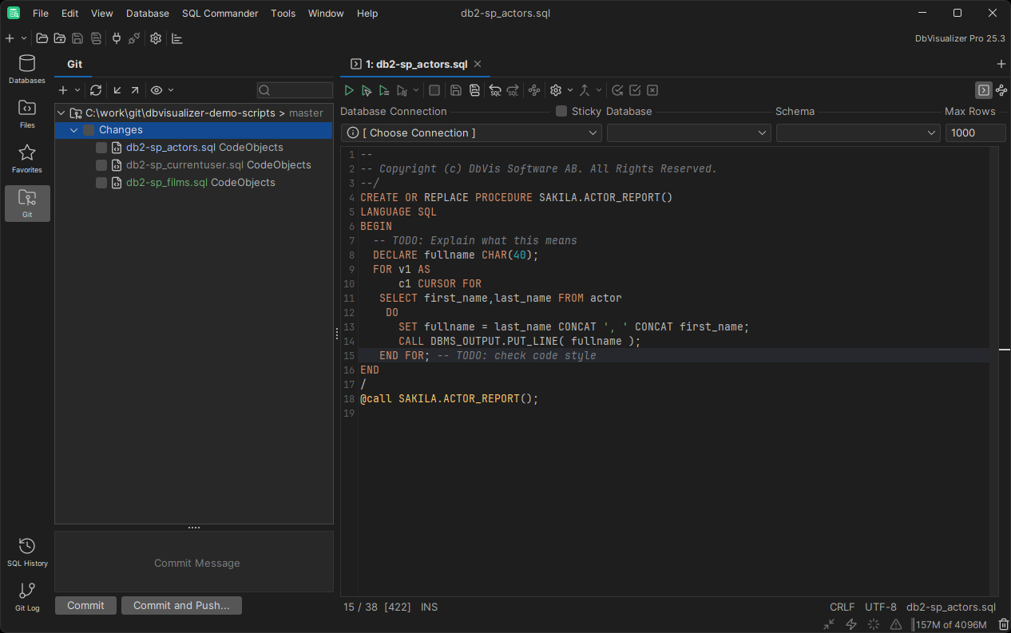Viewport: 1011px width, 633px height.
Task: Click the Git panel search field
Action: 294,90
